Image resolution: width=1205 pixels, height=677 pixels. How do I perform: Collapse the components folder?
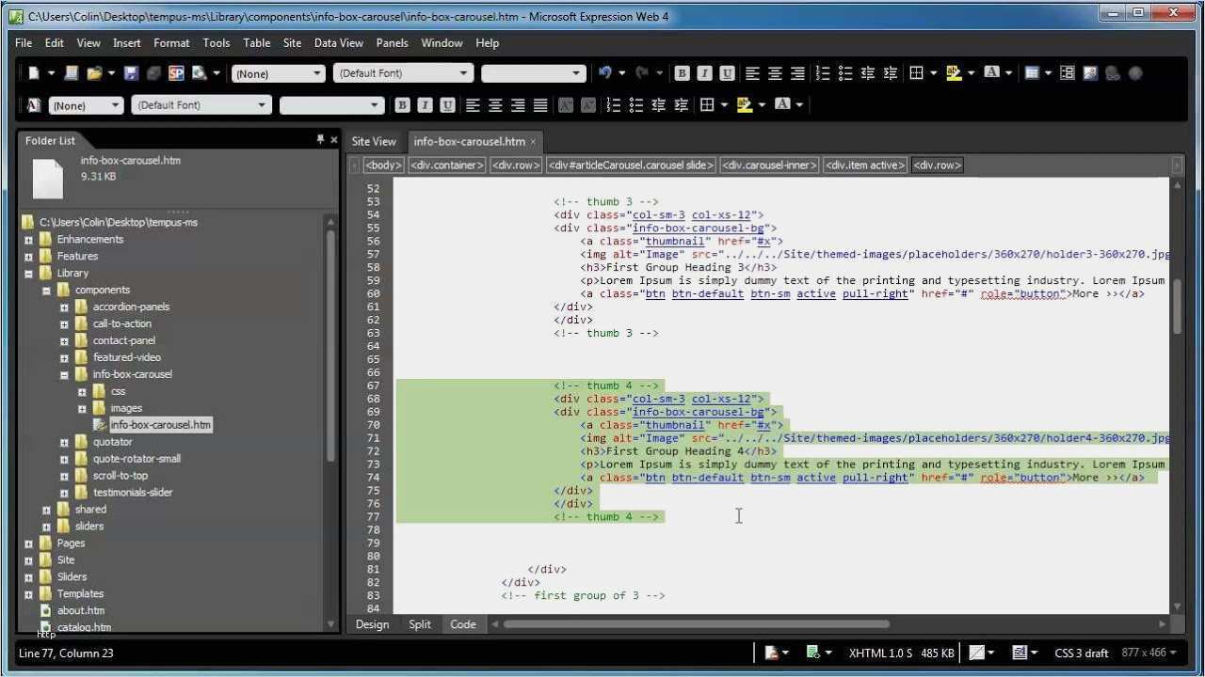(46, 291)
